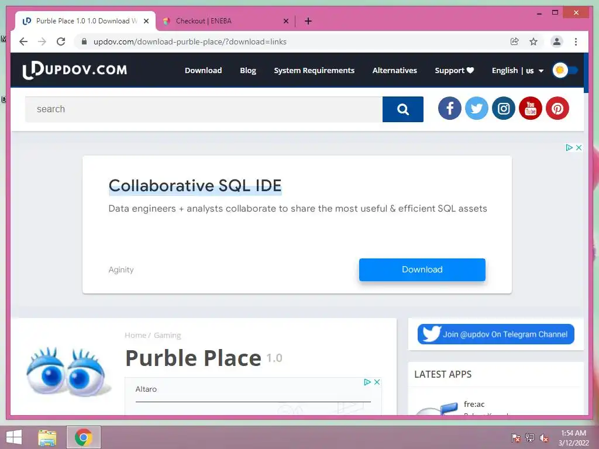Reload the updov page
The width and height of the screenshot is (599, 449).
[x=61, y=42]
